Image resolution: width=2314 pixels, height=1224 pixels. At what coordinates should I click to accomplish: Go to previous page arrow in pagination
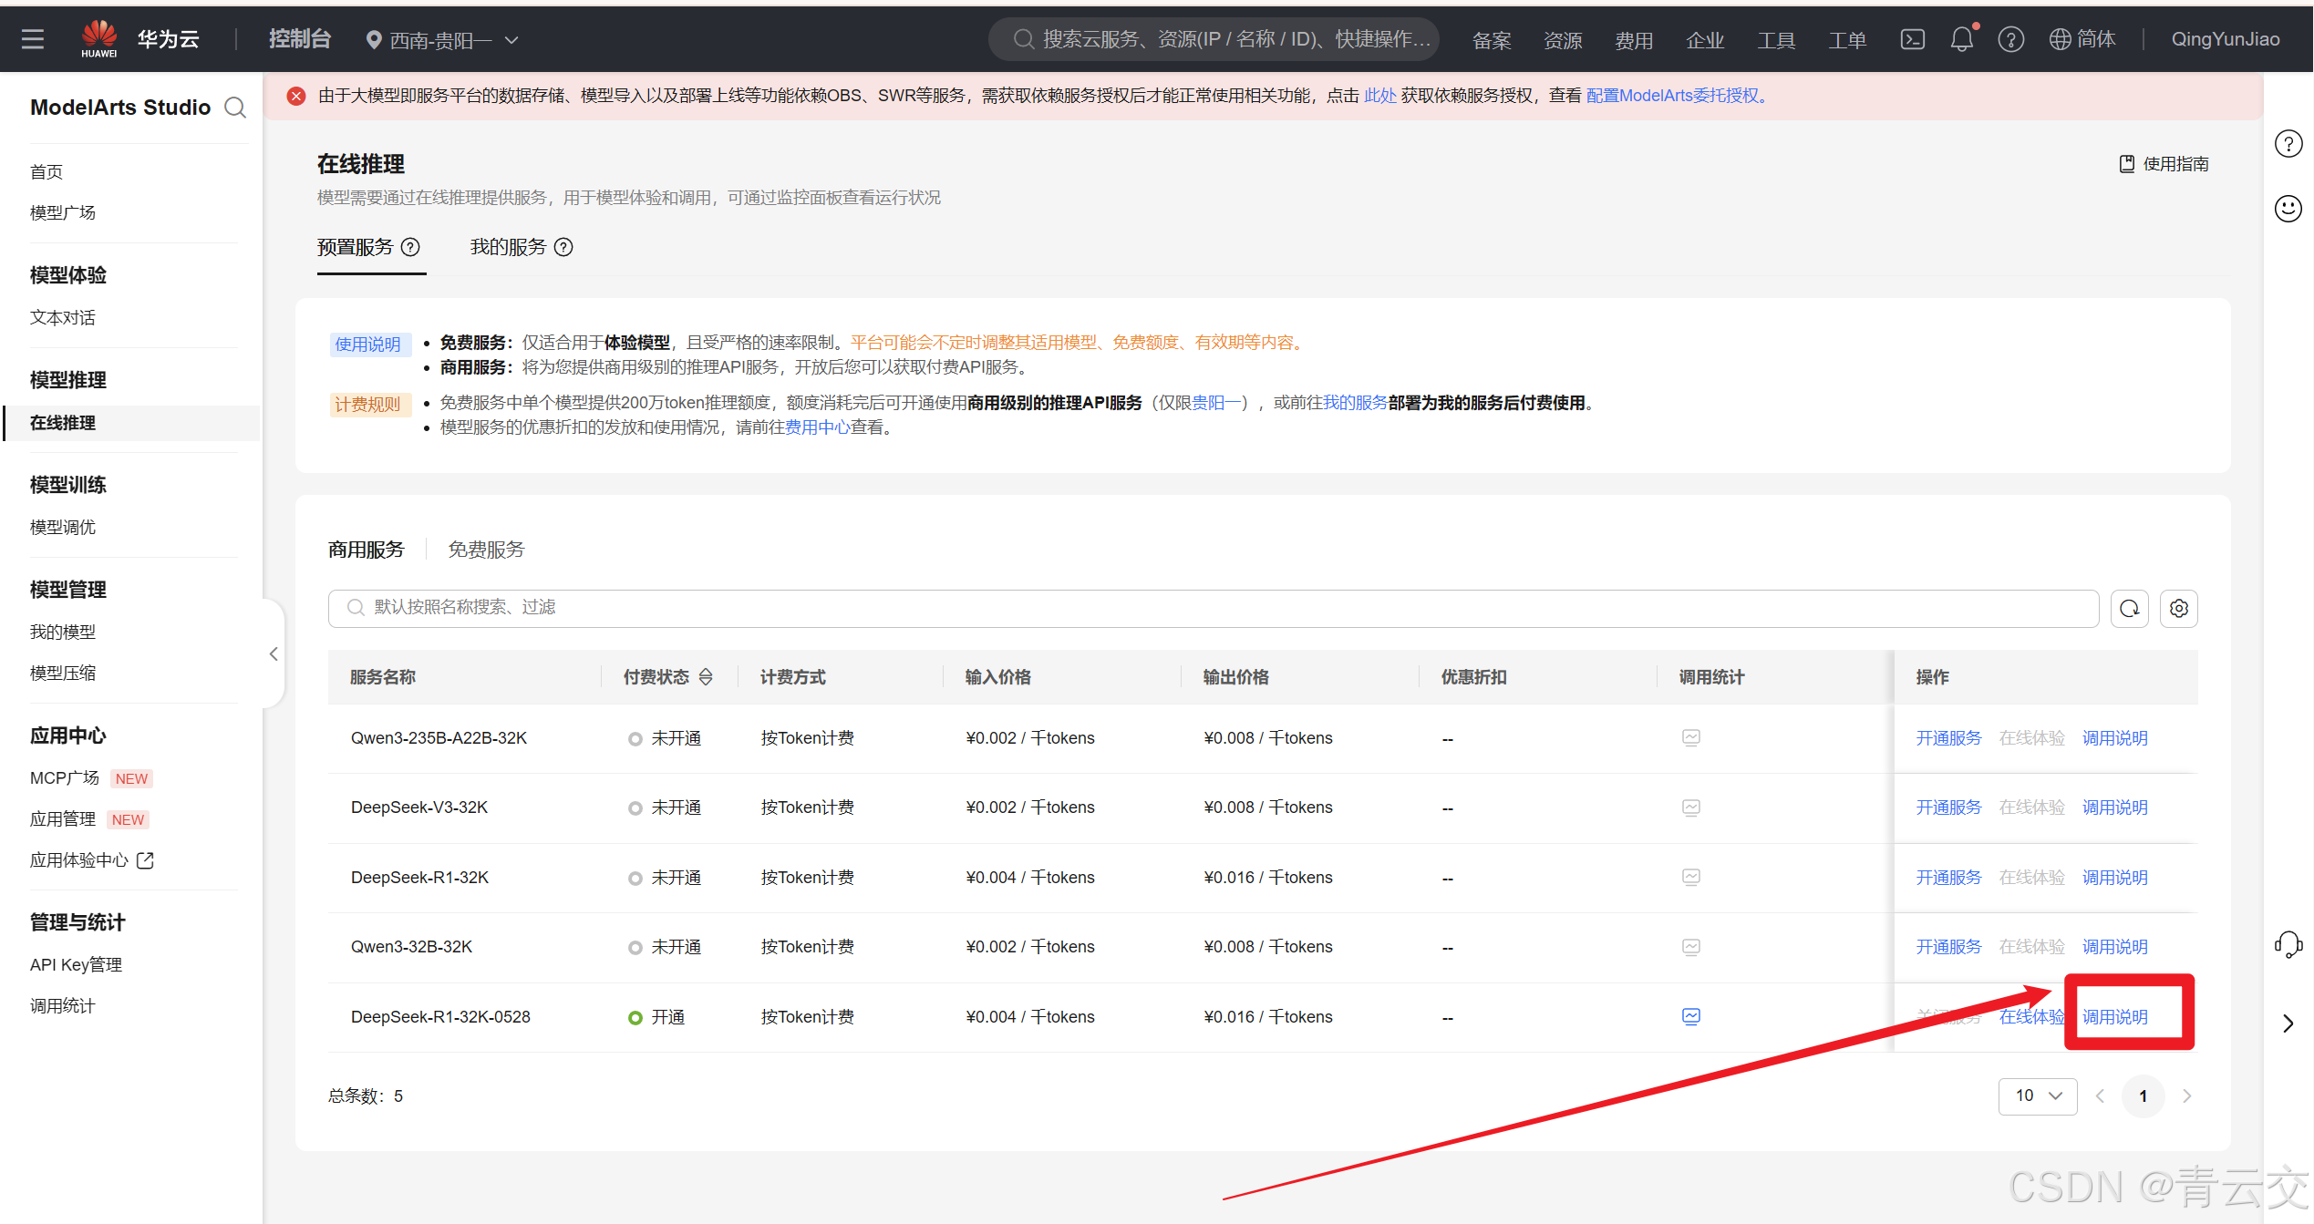[x=2100, y=1095]
